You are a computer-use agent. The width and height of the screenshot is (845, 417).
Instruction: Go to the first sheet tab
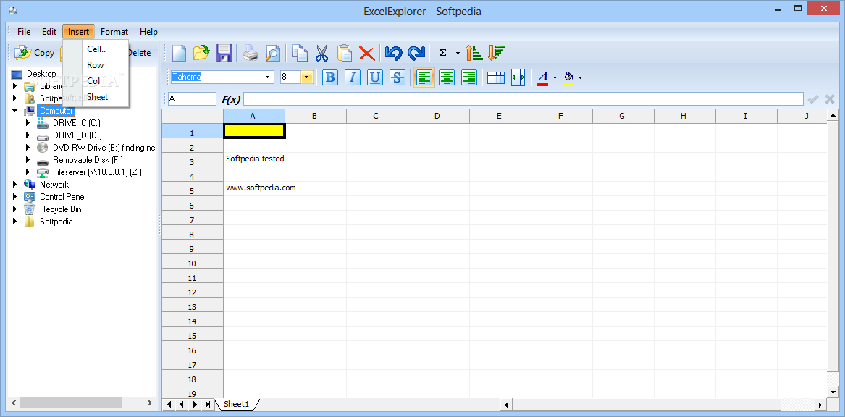point(169,404)
